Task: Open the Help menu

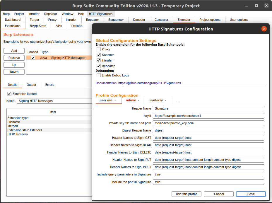Action: coord(81,14)
